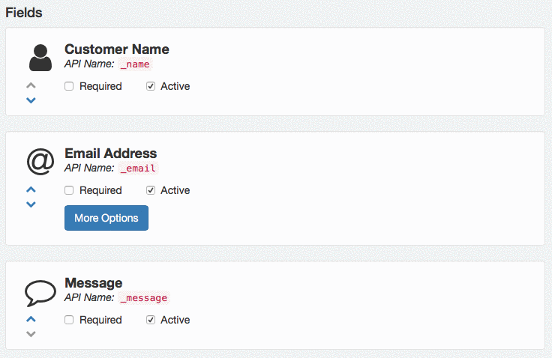Viewport: 552px width, 358px height.
Task: Click the _email API name code
Action: [x=138, y=169]
